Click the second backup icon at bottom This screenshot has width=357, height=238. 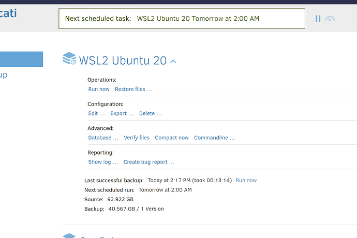click(69, 236)
